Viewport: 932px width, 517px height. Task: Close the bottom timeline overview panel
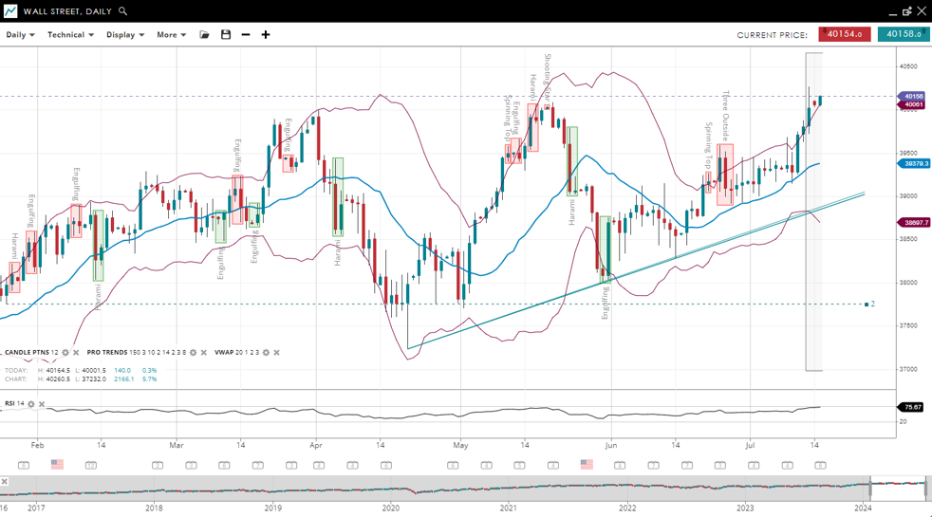tap(5, 482)
